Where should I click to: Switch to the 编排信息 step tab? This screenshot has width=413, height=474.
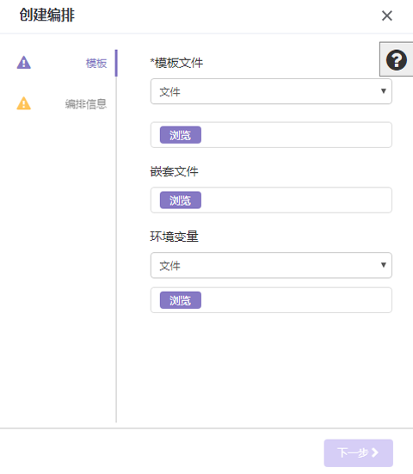86,104
